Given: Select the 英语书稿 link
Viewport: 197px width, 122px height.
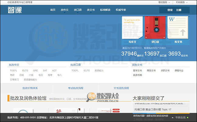Looking at the screenshot, I should point(137,75).
